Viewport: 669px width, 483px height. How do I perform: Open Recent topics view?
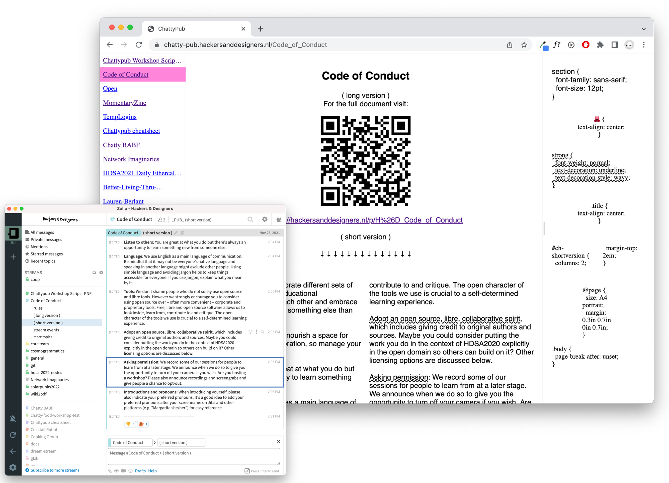tap(43, 261)
